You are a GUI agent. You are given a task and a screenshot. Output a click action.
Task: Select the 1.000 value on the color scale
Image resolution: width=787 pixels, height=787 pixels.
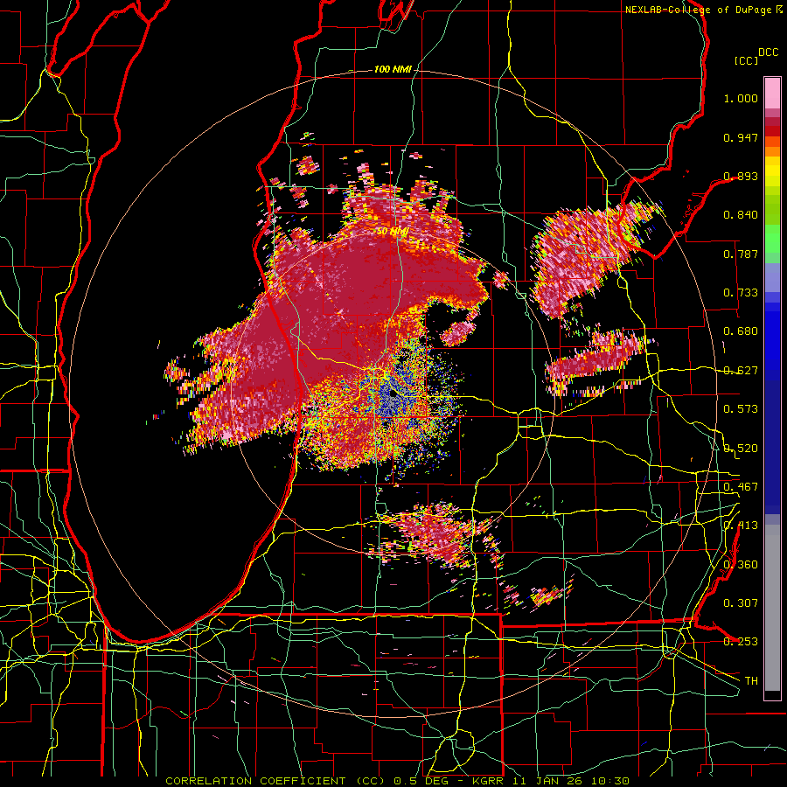(741, 98)
